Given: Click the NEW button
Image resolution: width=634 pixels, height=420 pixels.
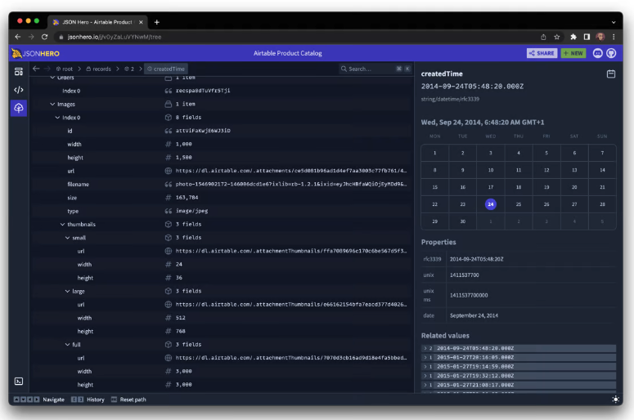Looking at the screenshot, I should coord(573,53).
